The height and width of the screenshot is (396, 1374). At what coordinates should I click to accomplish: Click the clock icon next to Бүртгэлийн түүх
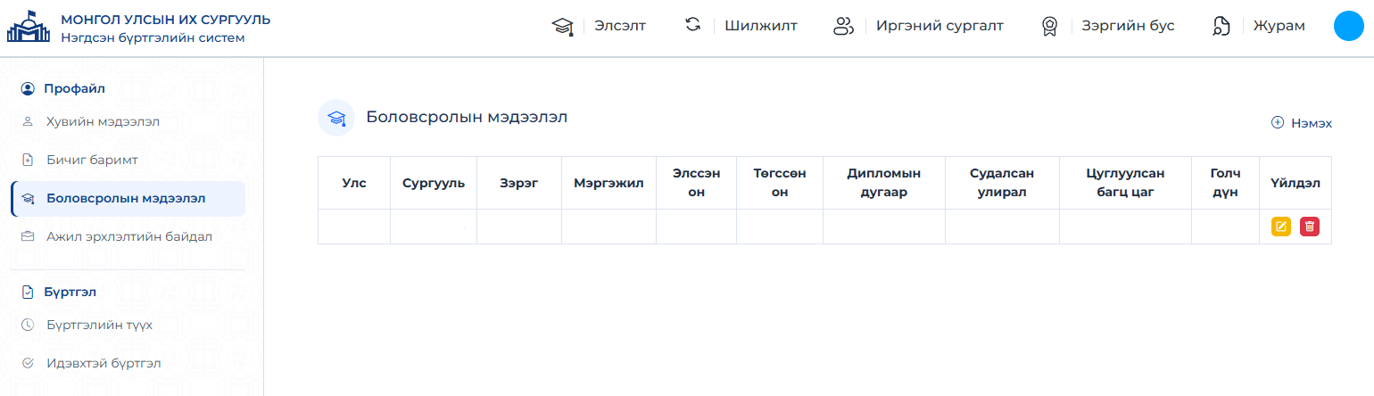(28, 325)
